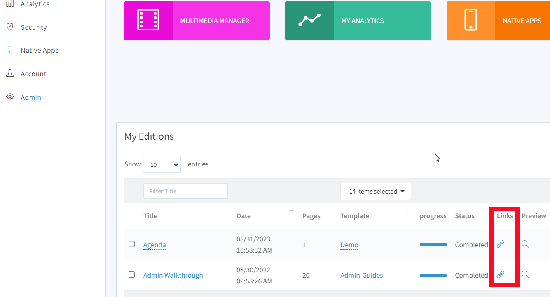
Task: Click the Filter Title input field
Action: tap(186, 191)
